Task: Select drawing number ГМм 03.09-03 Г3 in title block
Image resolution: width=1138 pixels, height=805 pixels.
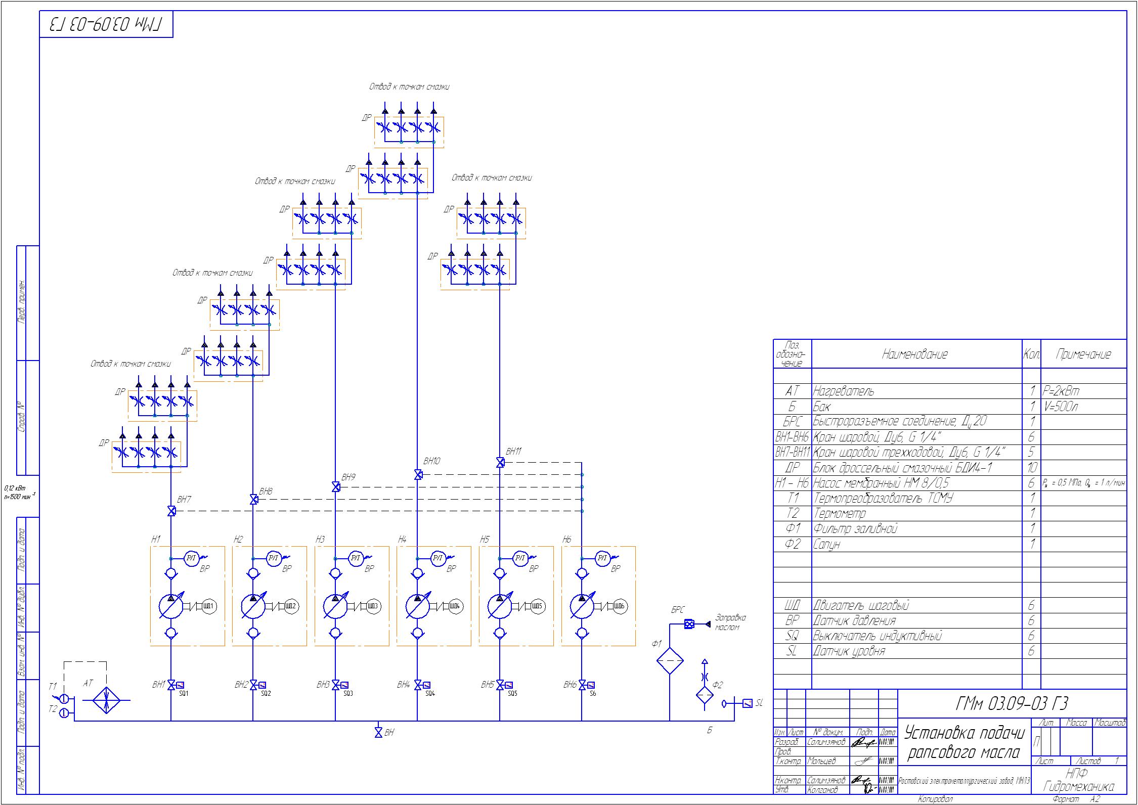Action: tap(1012, 703)
